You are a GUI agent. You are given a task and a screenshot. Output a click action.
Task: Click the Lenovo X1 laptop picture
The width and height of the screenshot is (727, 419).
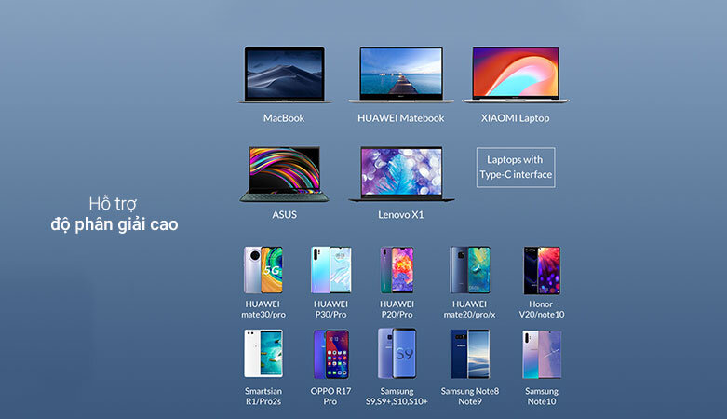tap(401, 174)
